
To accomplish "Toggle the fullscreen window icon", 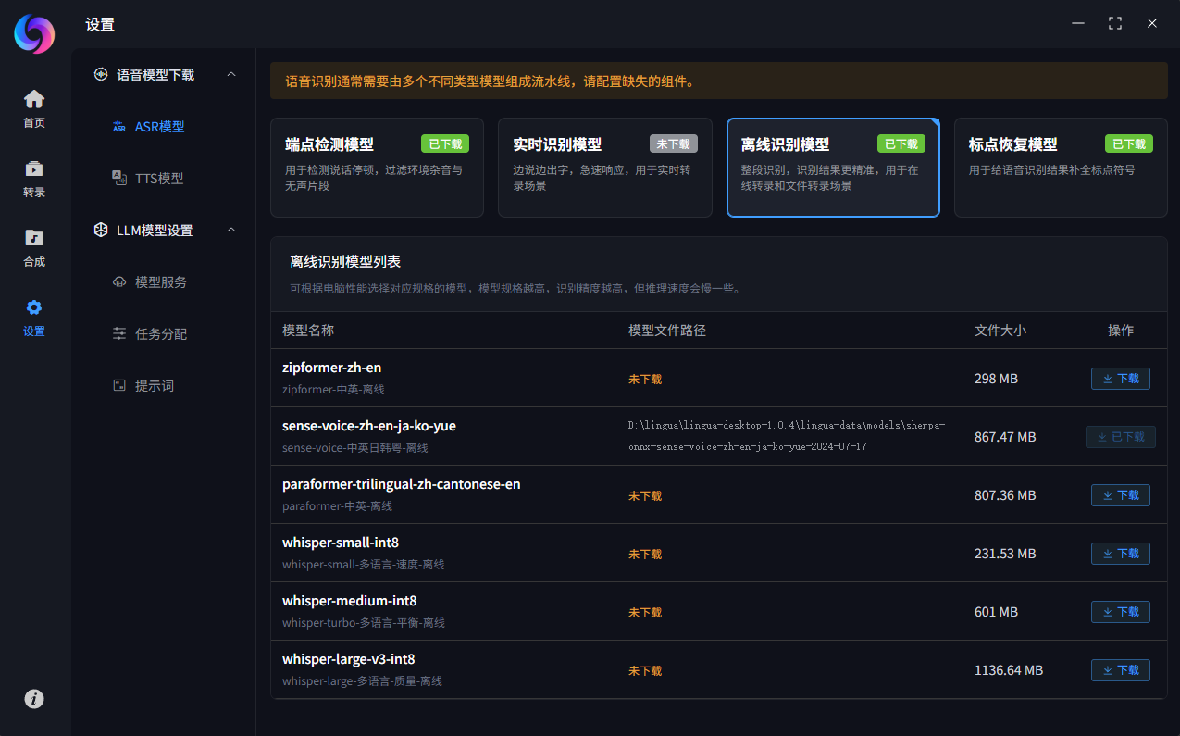I will [x=1115, y=24].
